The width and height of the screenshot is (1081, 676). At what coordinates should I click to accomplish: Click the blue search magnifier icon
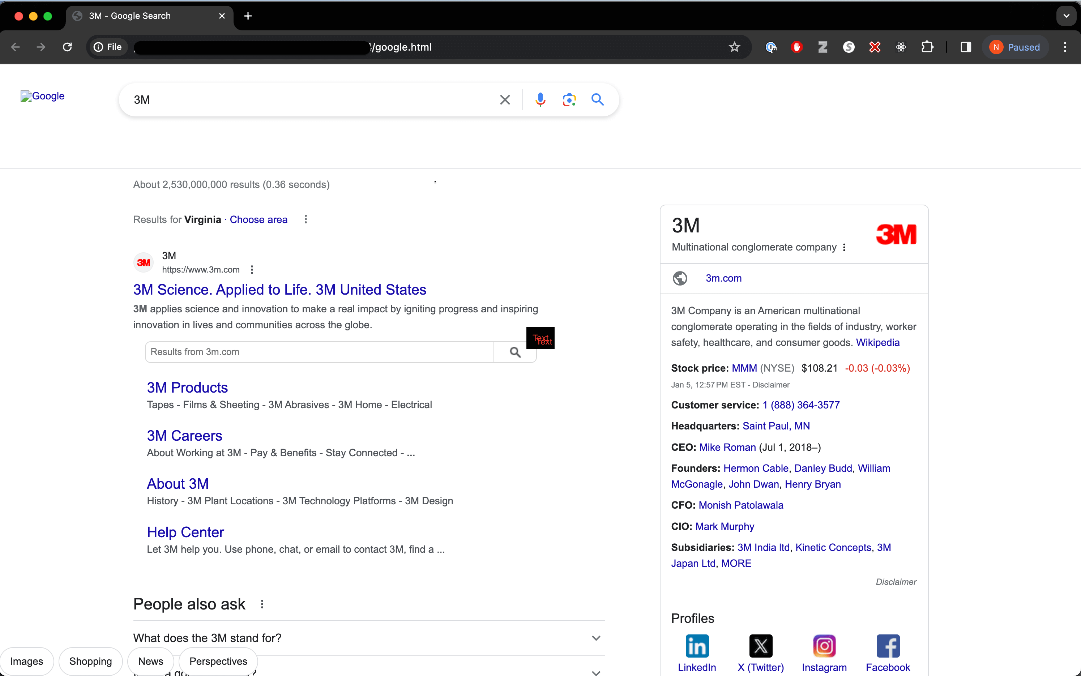point(597,99)
